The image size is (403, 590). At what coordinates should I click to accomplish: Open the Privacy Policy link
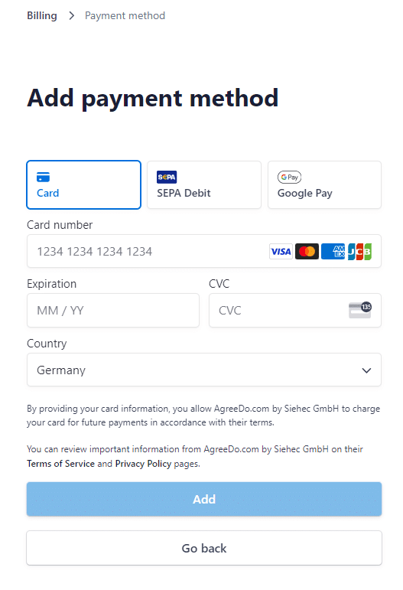click(143, 464)
